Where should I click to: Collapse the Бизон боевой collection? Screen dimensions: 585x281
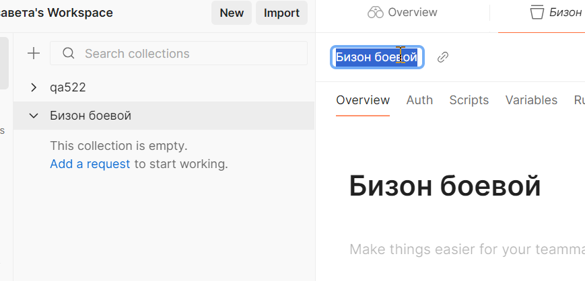pyautogui.click(x=34, y=116)
